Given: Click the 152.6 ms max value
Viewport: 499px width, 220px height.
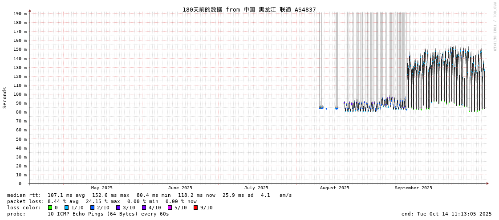Looking at the screenshot, I should click(x=110, y=195).
